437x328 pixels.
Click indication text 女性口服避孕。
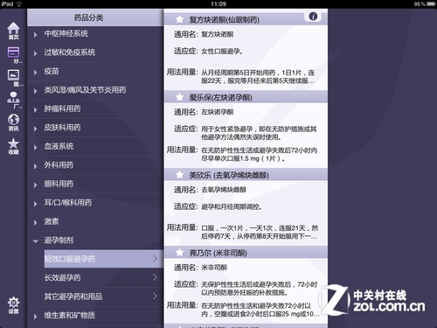(222, 52)
